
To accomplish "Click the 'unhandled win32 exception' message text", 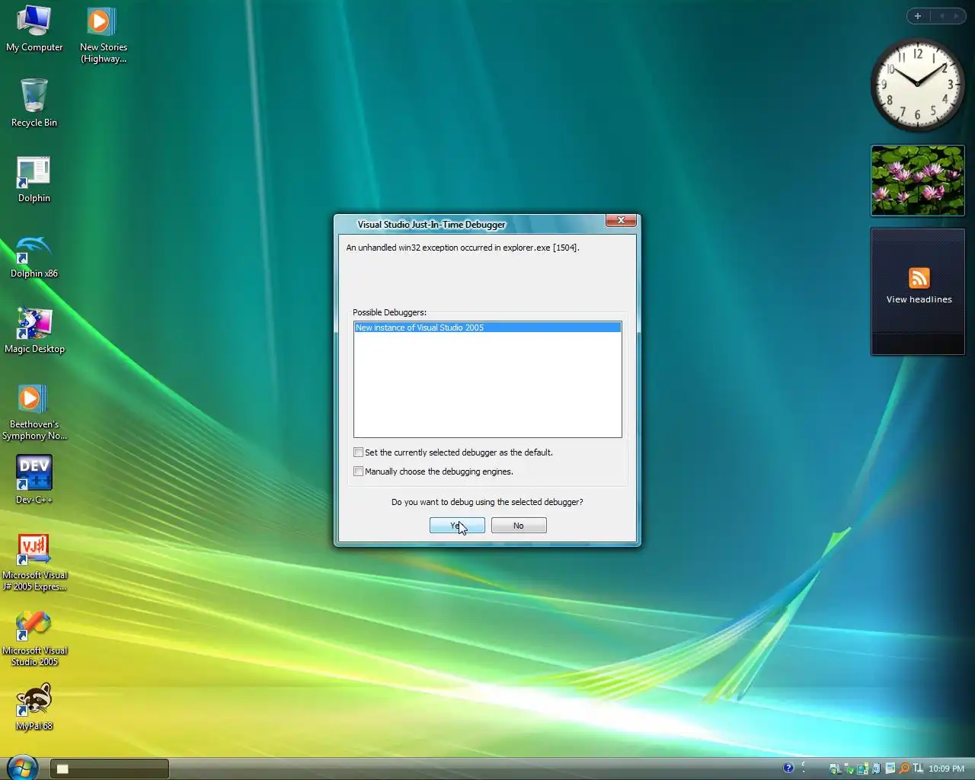I will (462, 248).
